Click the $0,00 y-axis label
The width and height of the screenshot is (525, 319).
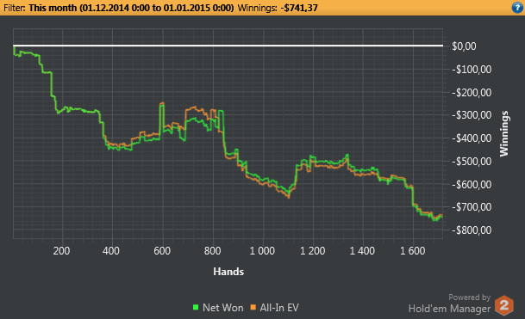(x=464, y=46)
